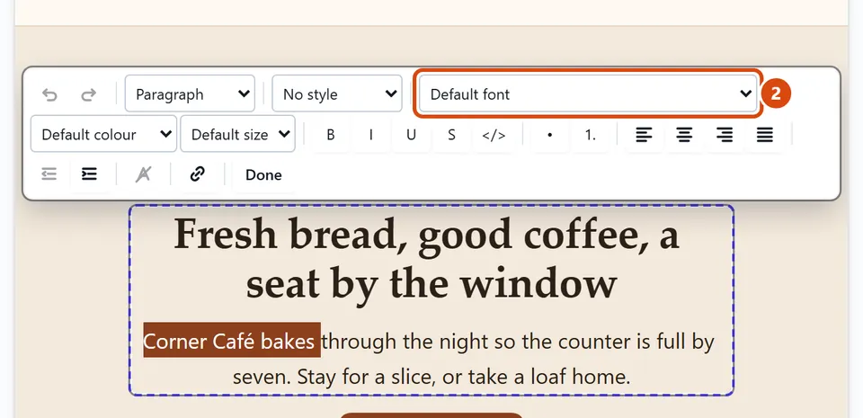Open the Default colour dropdown

(x=103, y=134)
